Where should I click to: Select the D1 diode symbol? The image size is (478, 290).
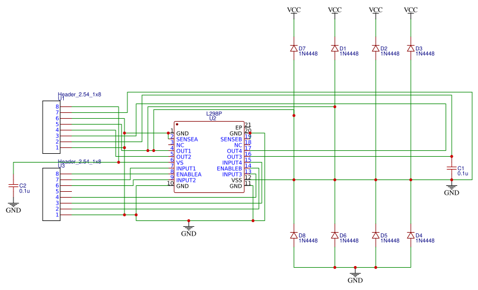335,48
